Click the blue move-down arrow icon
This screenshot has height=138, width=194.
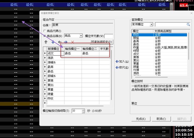point(53,42)
